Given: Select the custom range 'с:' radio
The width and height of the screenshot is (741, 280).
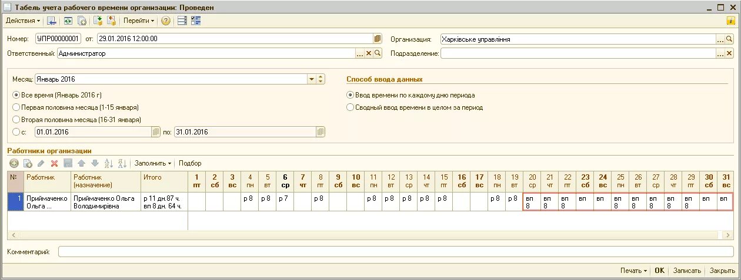Looking at the screenshot, I should tap(16, 132).
